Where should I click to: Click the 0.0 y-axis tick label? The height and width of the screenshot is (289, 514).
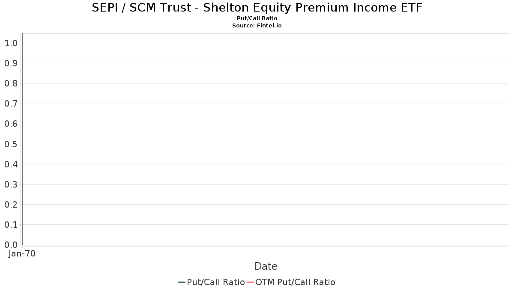click(x=11, y=245)
